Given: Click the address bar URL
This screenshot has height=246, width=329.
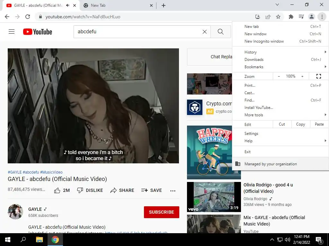Looking at the screenshot, I should click(x=83, y=17).
